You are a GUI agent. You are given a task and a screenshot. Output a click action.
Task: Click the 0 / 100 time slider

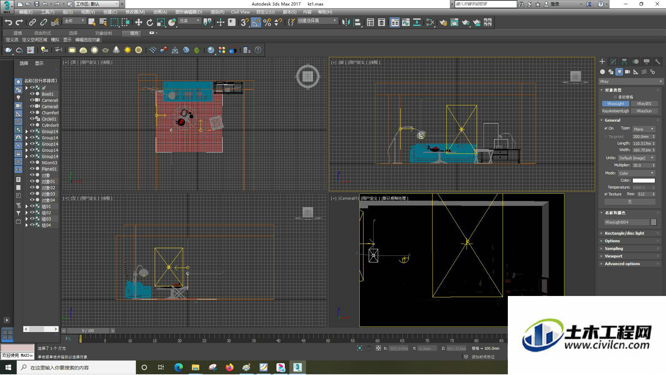[88, 331]
